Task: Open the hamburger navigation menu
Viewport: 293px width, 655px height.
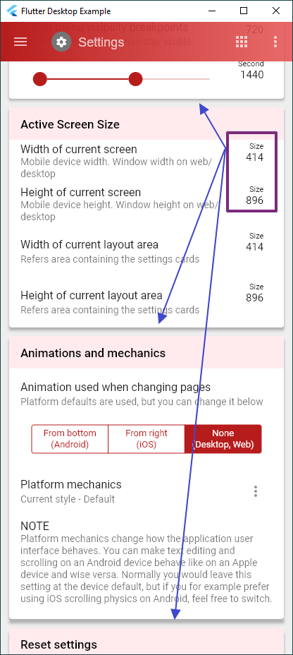Action: coord(20,42)
